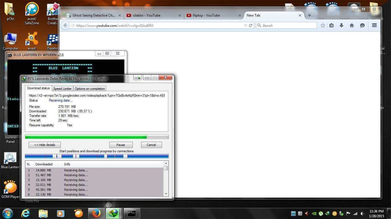
Task: Click the Hide details button
Action: [45, 145]
